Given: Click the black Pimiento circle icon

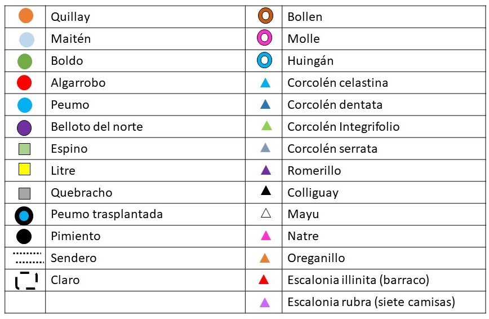Looking at the screenshot, I should (x=24, y=236).
